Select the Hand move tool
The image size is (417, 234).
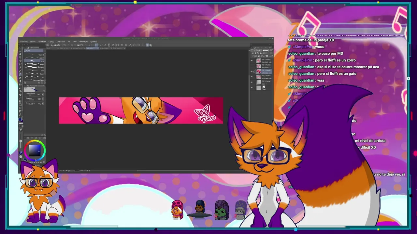(20, 54)
